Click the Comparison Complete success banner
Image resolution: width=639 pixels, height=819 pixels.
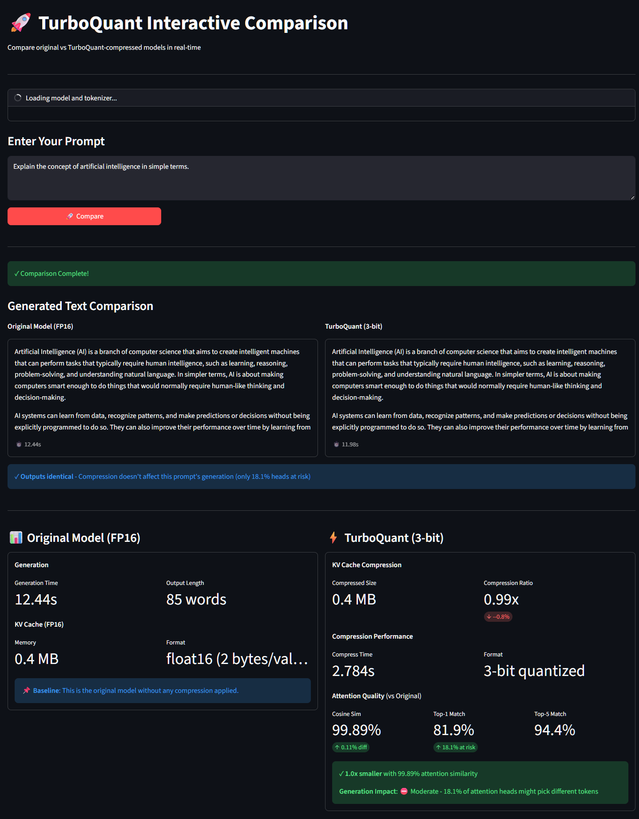pyautogui.click(x=321, y=274)
